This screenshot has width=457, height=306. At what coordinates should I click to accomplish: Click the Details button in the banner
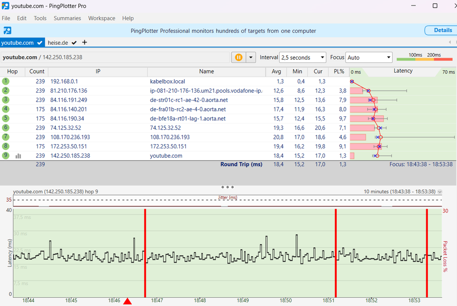[x=442, y=30]
